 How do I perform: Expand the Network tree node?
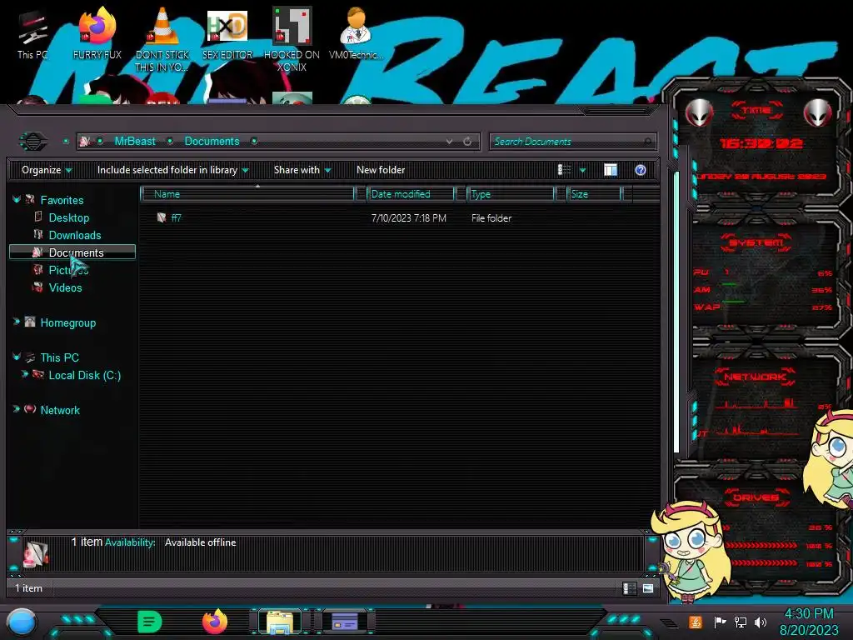coord(17,408)
